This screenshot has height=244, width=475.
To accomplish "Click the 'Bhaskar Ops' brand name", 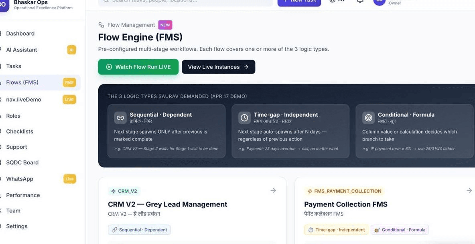I will tap(30, 2).
